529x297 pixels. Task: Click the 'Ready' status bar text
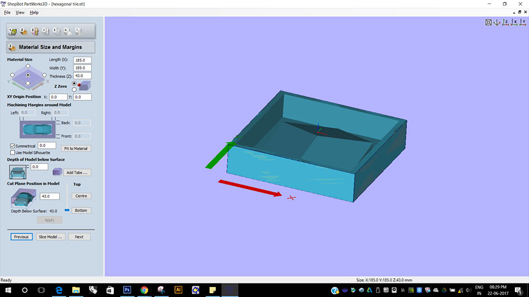6,280
